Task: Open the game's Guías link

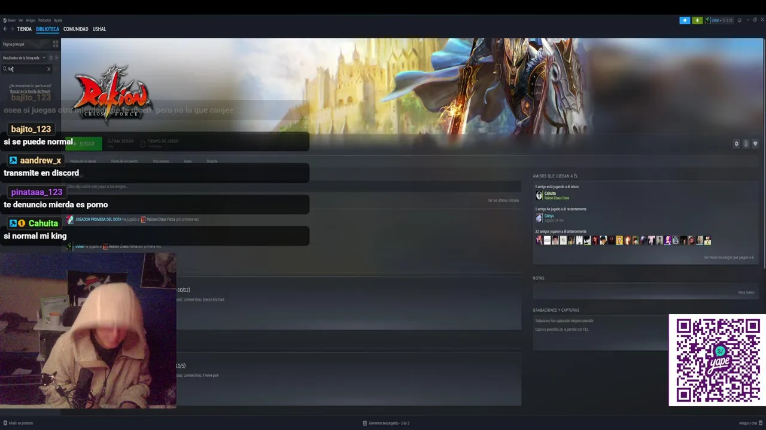Action: [187, 161]
